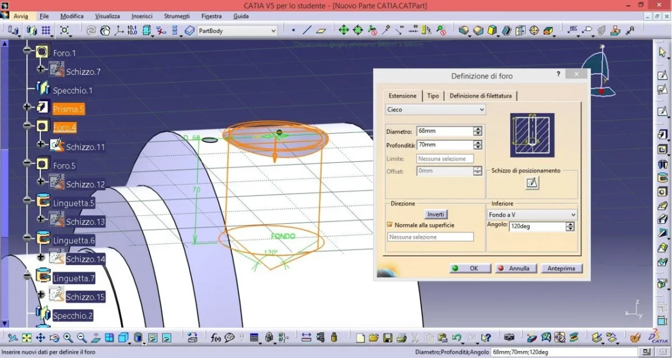Toggle the Normale alla superficie checkbox
The width and height of the screenshot is (672, 358).
[x=391, y=225]
